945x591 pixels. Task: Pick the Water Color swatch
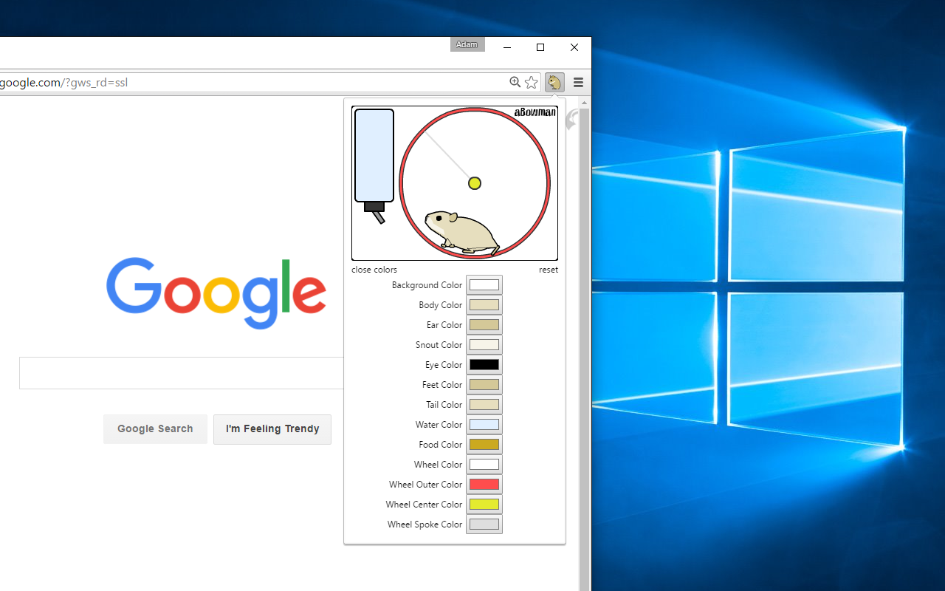coord(484,425)
